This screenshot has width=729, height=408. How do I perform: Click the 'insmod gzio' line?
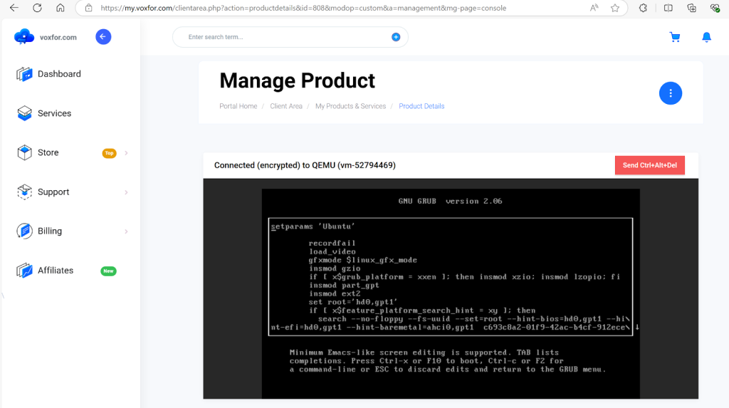(335, 268)
